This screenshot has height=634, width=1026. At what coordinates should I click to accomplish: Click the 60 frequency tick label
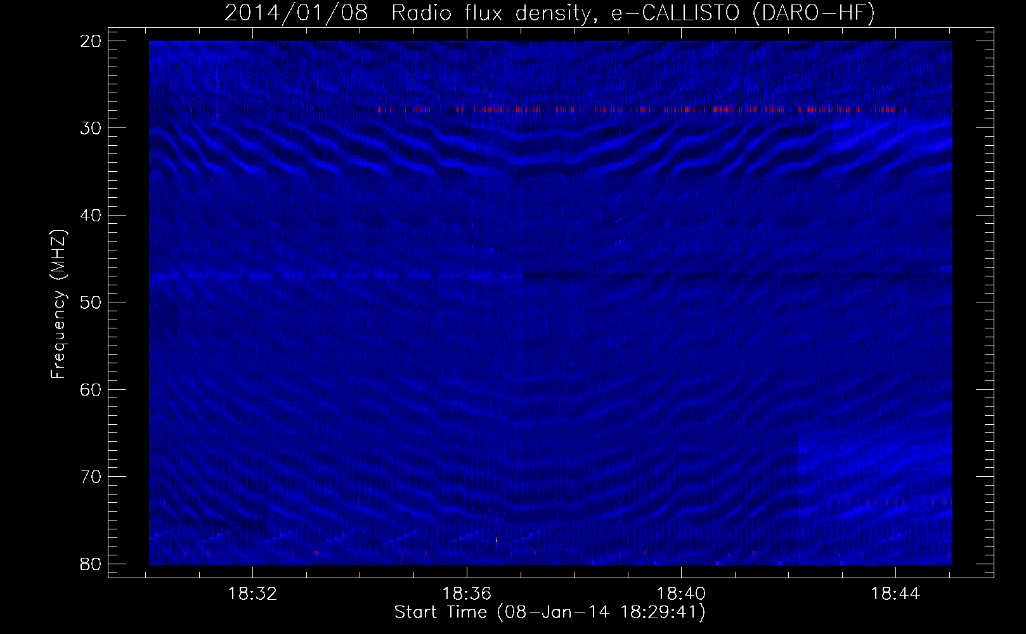(91, 390)
